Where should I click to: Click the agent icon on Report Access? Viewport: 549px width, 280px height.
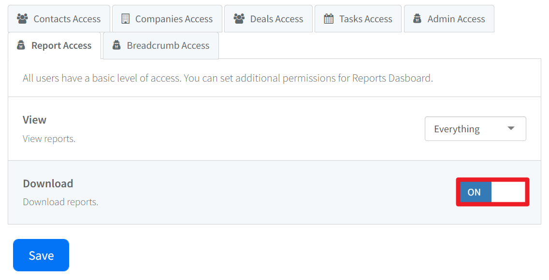[x=21, y=46]
